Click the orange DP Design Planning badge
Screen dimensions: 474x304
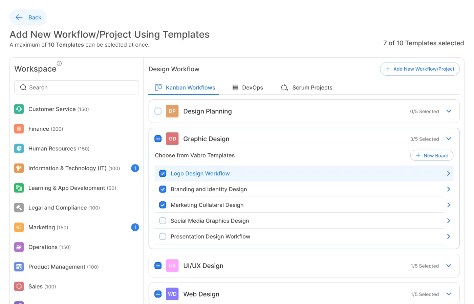point(172,111)
